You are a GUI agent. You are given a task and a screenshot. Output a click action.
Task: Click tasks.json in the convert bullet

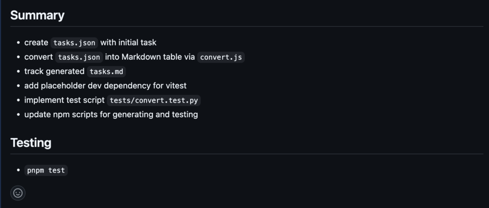[79, 57]
